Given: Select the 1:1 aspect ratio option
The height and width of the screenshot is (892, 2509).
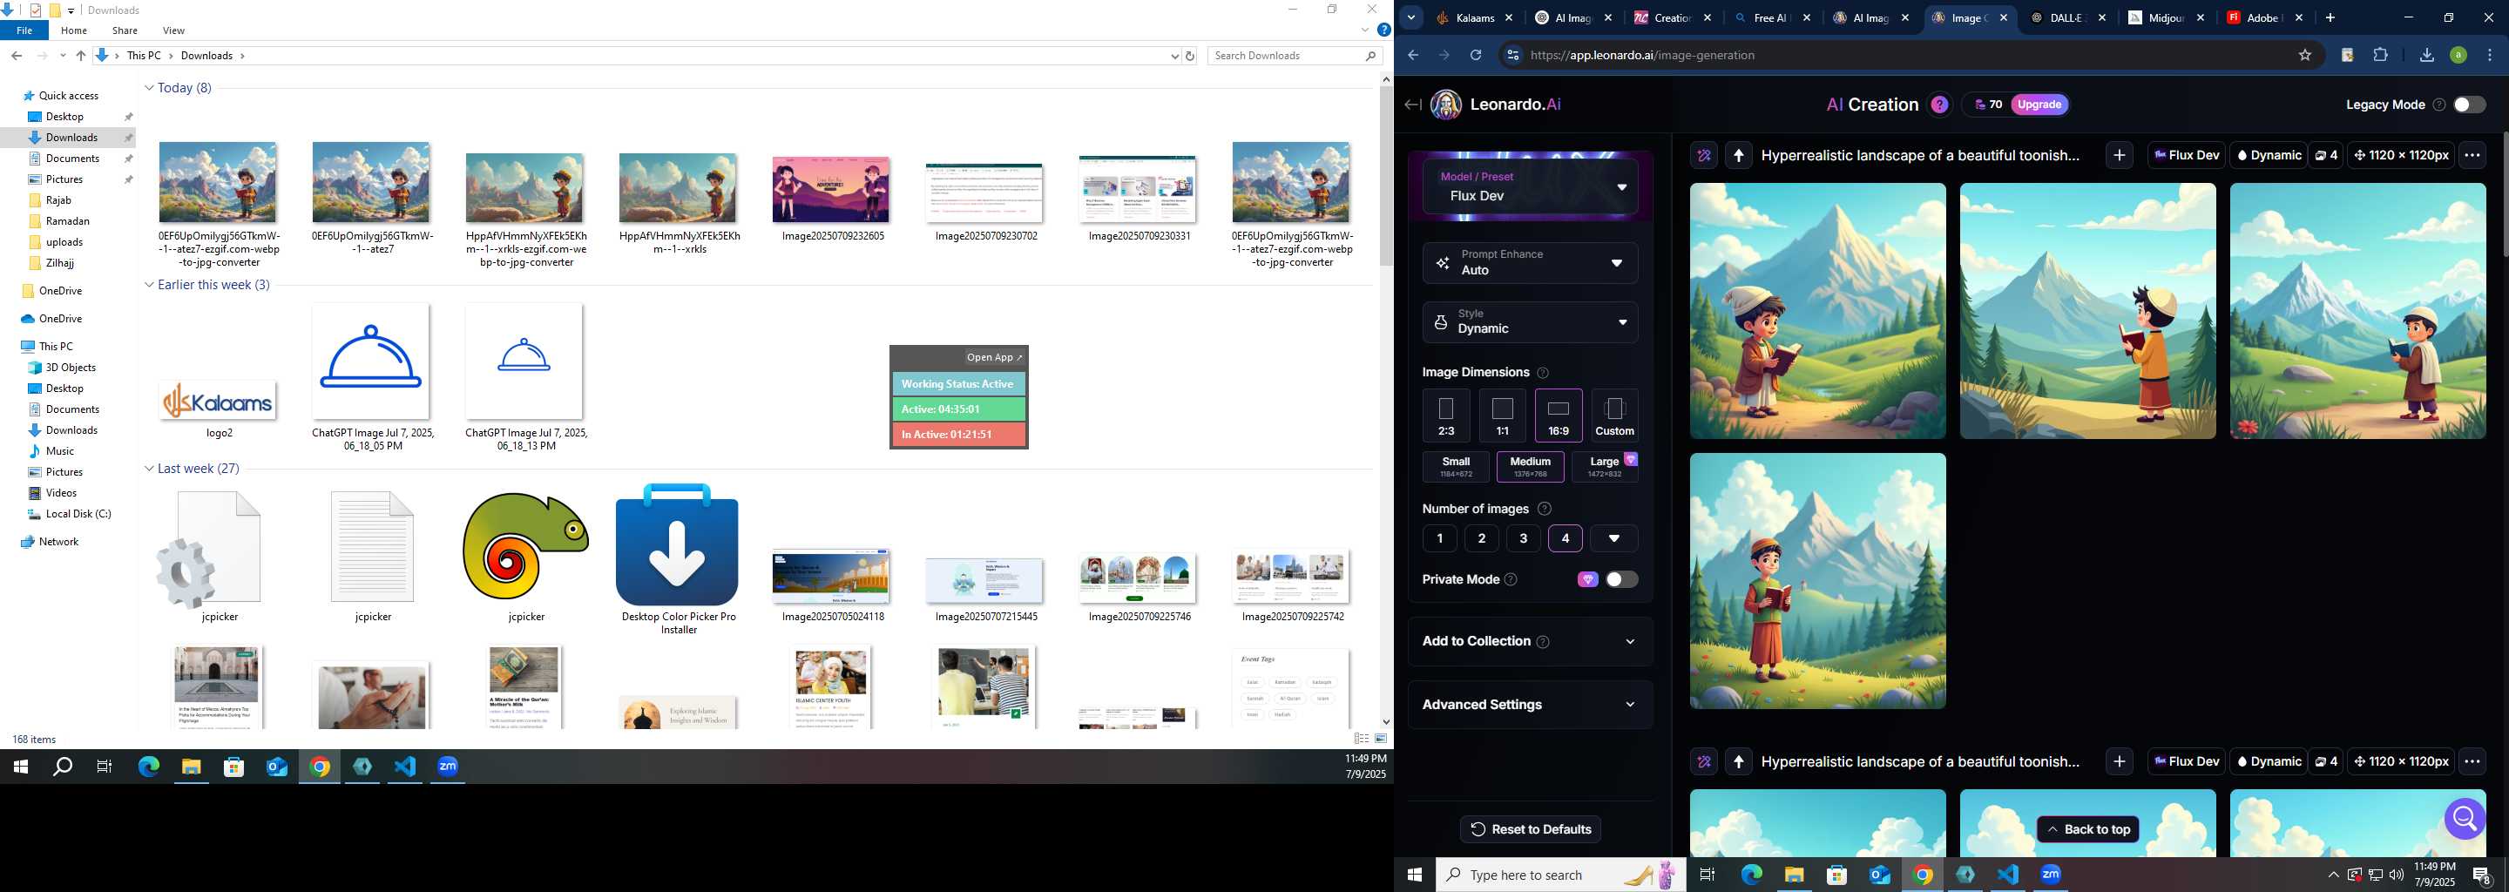Looking at the screenshot, I should point(1502,416).
